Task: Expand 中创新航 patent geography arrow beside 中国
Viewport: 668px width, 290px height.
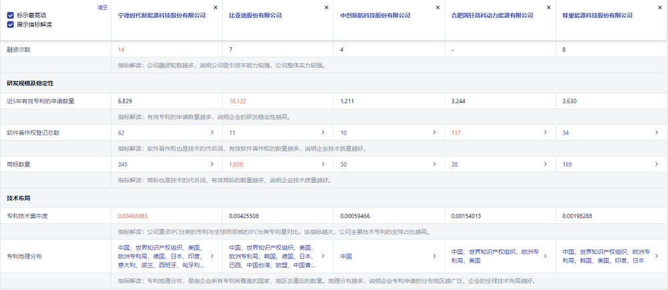Action: pos(435,256)
